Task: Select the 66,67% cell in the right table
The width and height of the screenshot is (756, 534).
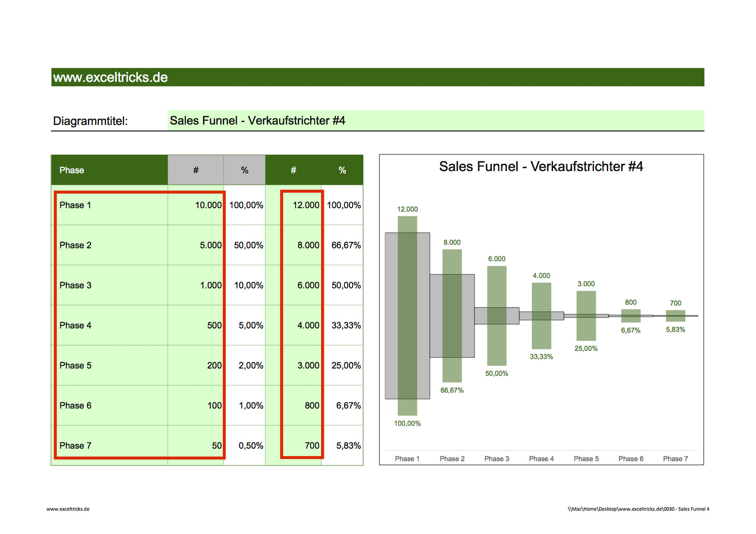Action: click(x=344, y=245)
